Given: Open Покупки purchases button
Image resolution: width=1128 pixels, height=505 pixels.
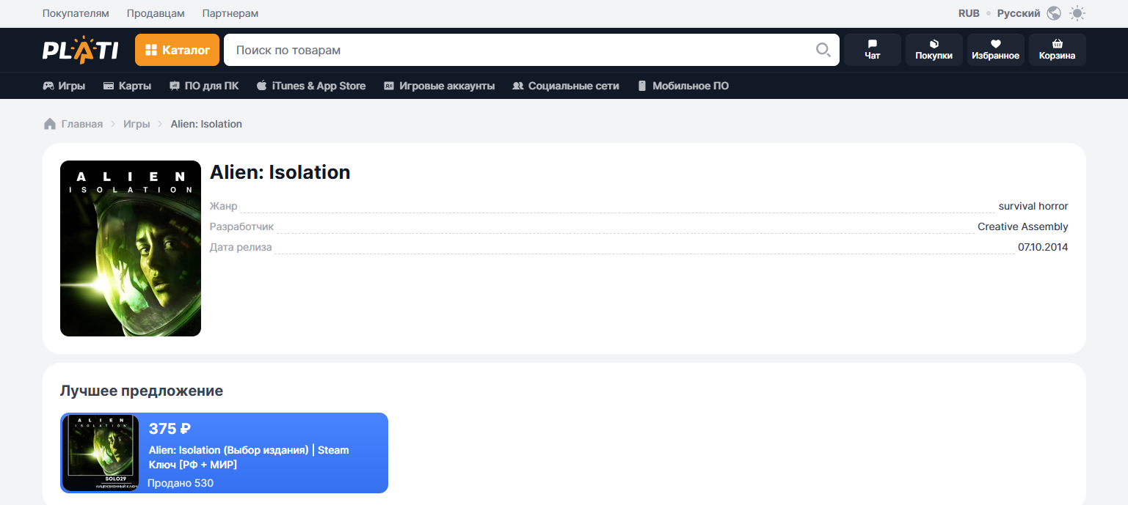Looking at the screenshot, I should tap(934, 50).
